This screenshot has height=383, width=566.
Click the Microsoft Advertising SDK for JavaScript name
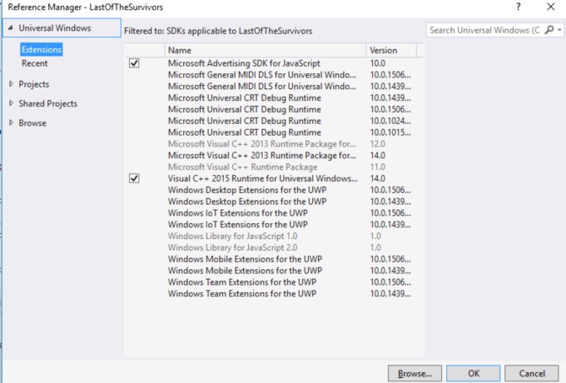click(244, 63)
